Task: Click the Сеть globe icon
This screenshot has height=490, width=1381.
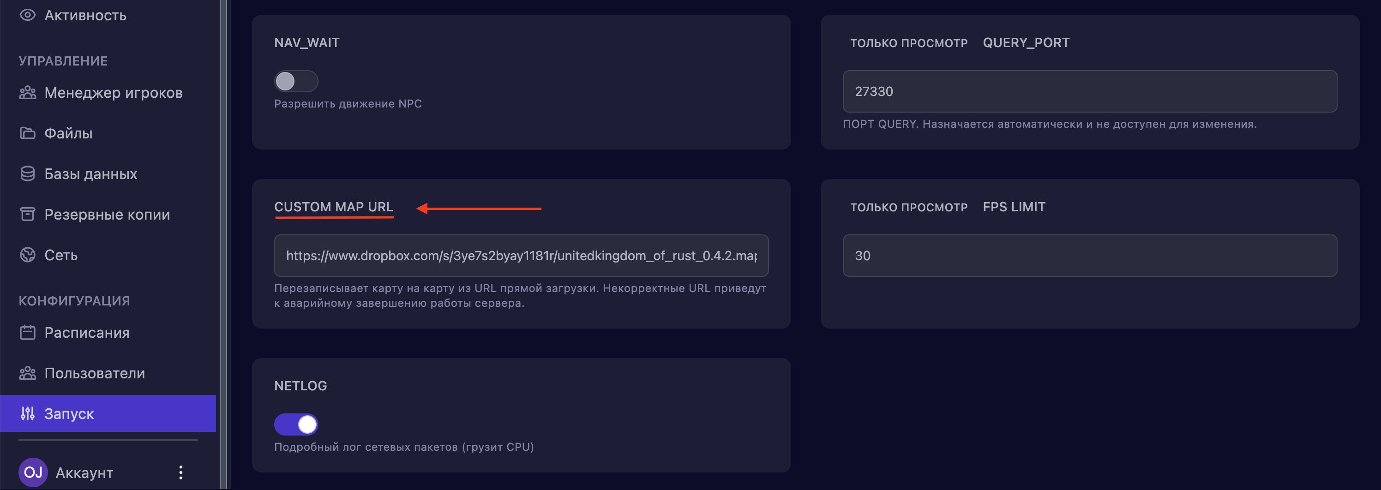Action: pyautogui.click(x=27, y=255)
